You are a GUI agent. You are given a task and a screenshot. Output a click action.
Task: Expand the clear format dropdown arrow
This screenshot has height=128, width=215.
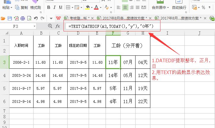click(x=111, y=7)
